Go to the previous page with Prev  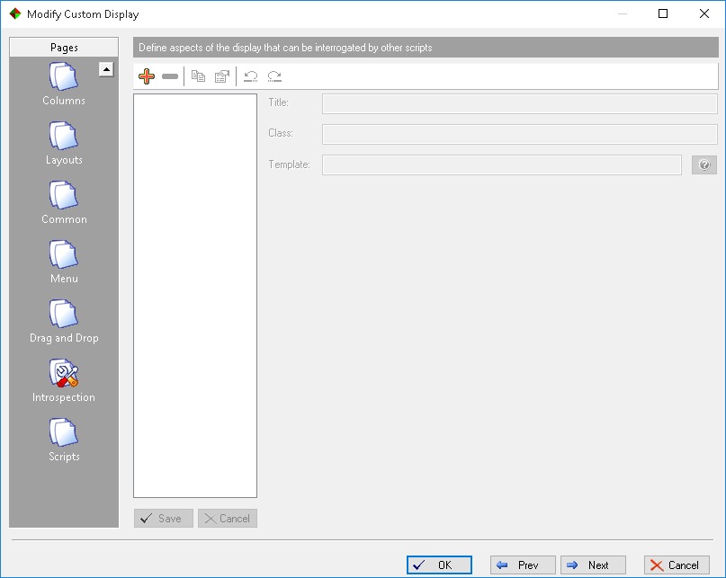click(x=523, y=565)
